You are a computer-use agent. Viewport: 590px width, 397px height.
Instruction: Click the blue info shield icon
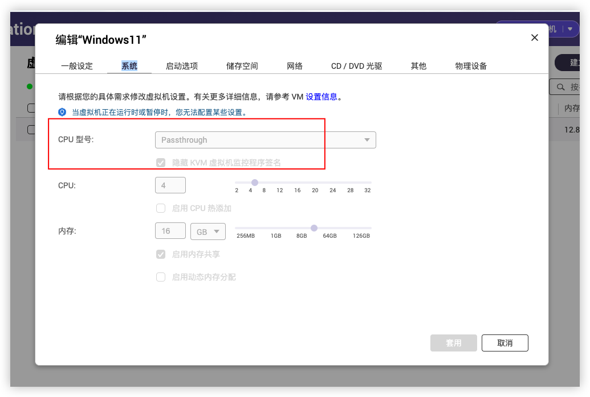(62, 112)
